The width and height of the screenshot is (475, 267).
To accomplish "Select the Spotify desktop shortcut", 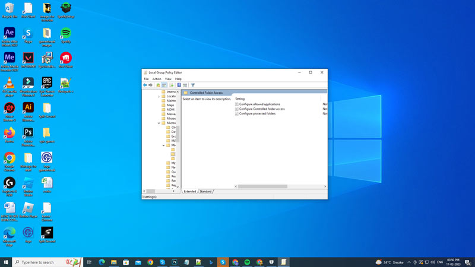I will (66, 36).
